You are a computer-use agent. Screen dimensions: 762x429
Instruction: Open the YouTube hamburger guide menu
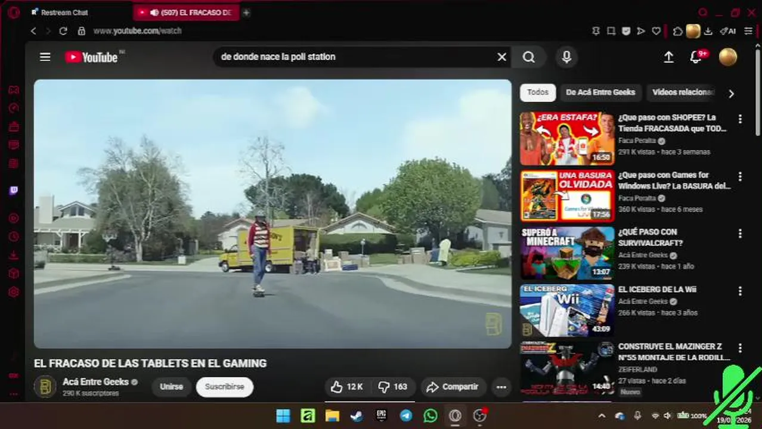pos(45,57)
